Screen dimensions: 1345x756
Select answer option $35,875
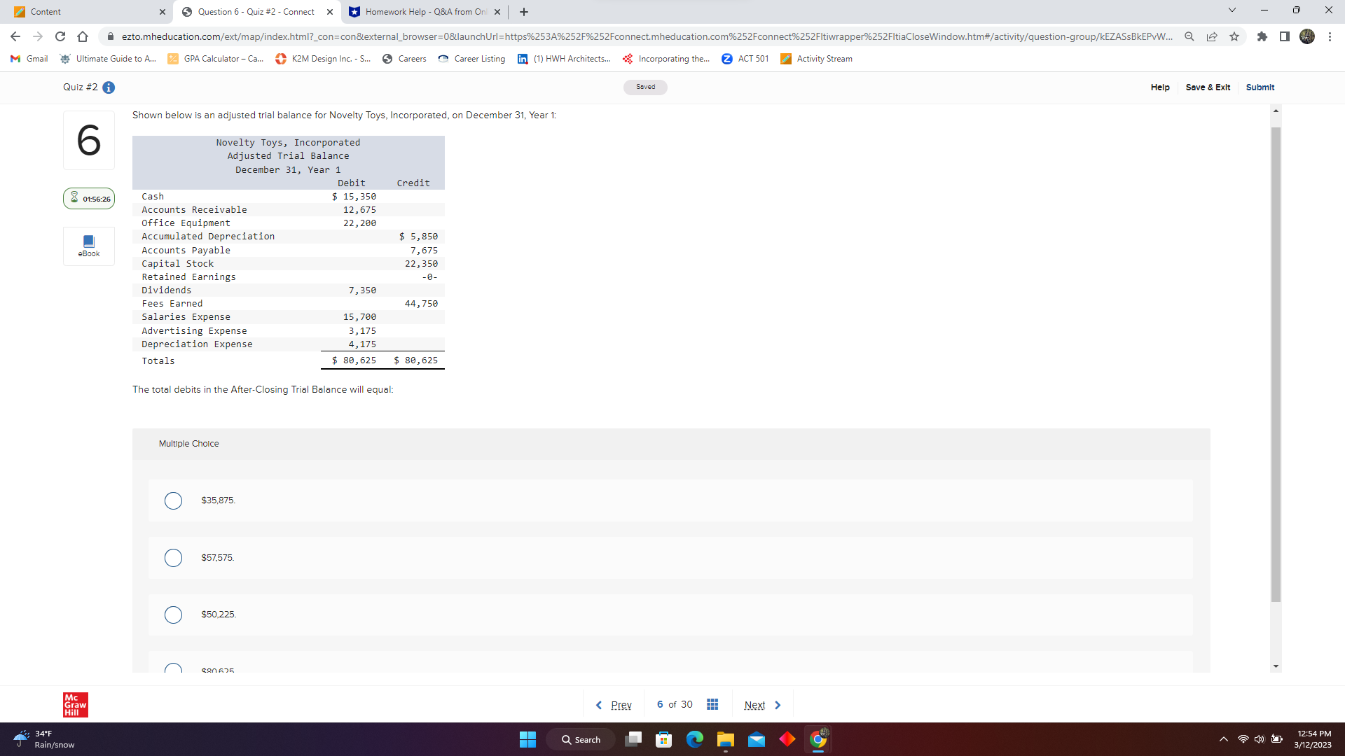point(173,500)
